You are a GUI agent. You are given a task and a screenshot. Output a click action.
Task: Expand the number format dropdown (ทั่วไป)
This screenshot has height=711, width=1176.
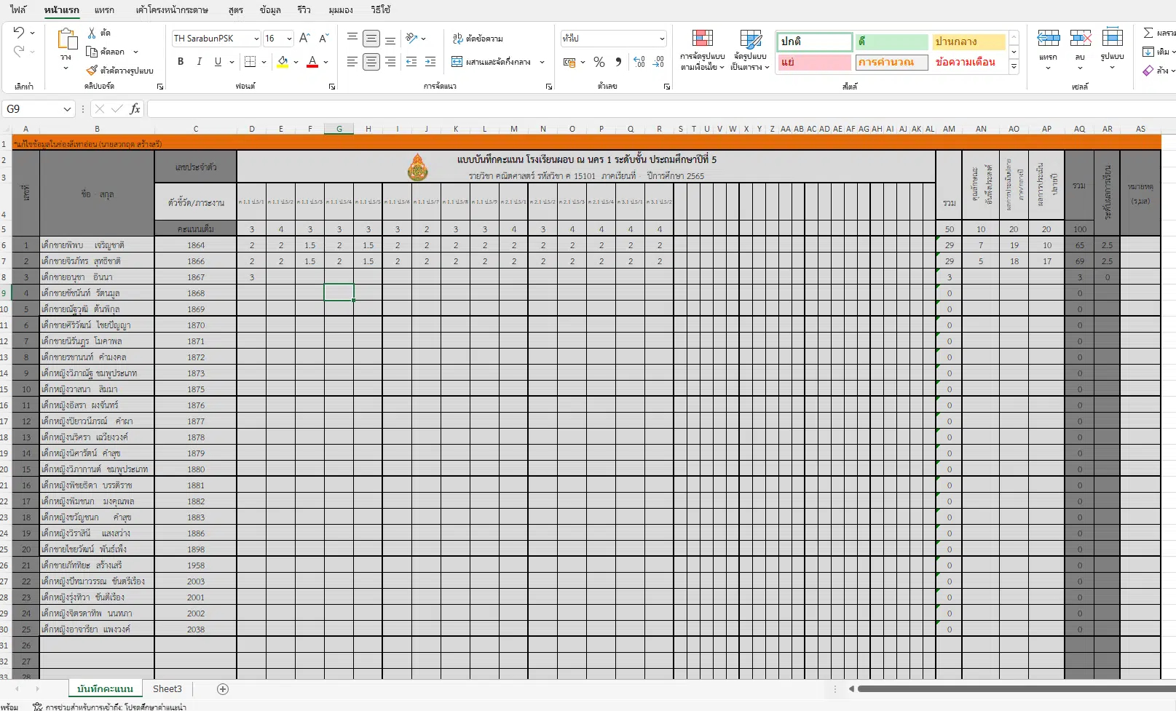661,39
